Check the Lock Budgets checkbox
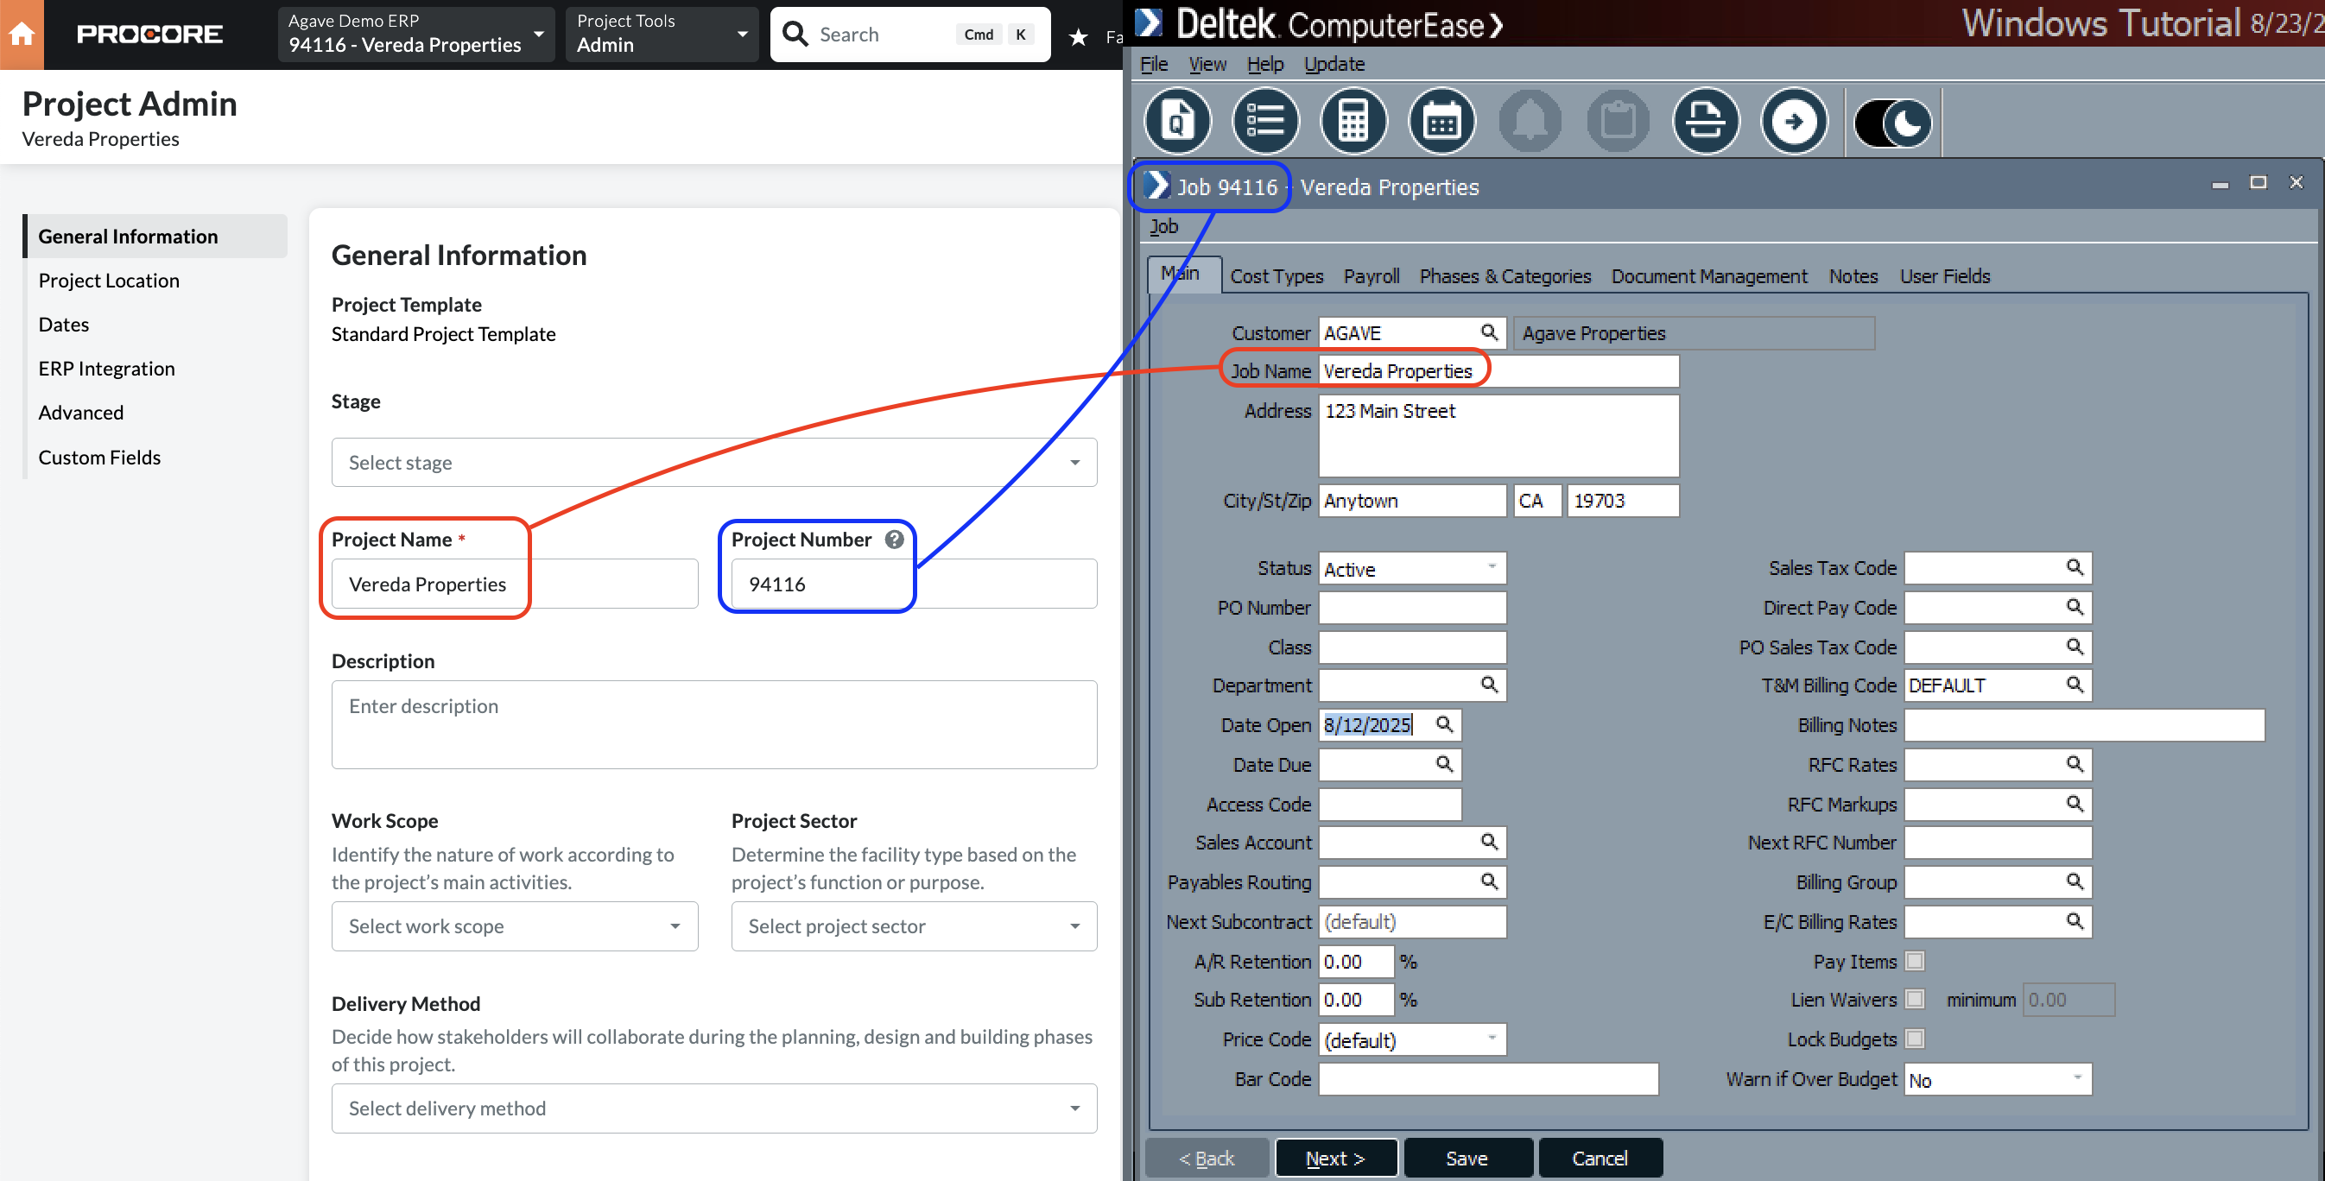The width and height of the screenshot is (2325, 1181). point(1915,1039)
